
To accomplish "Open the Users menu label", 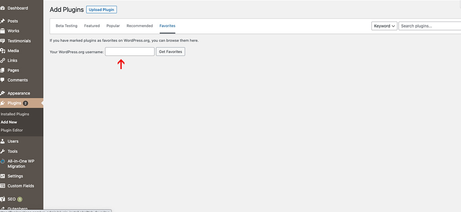I will point(13,141).
